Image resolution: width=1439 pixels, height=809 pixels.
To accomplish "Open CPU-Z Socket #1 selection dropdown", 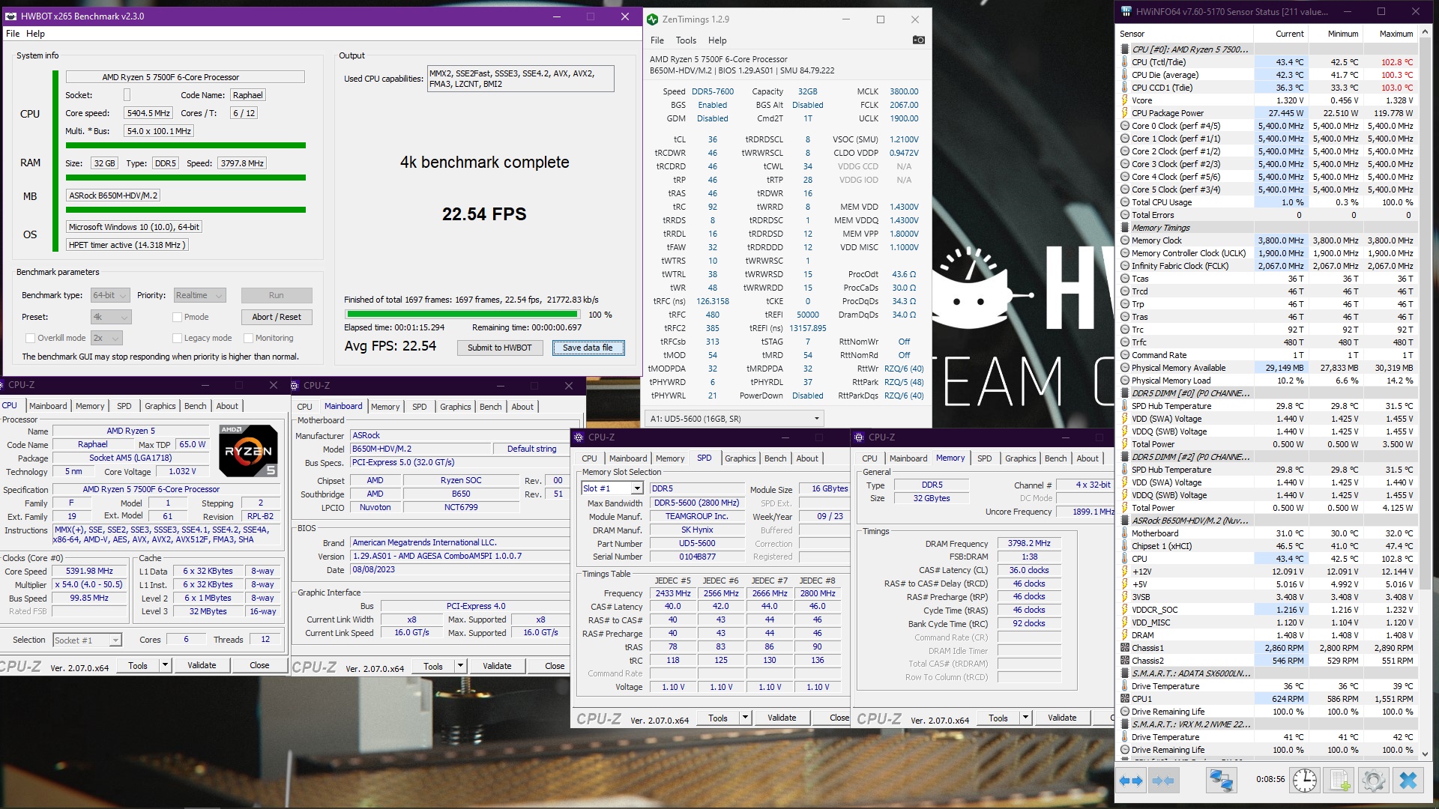I will click(x=87, y=640).
